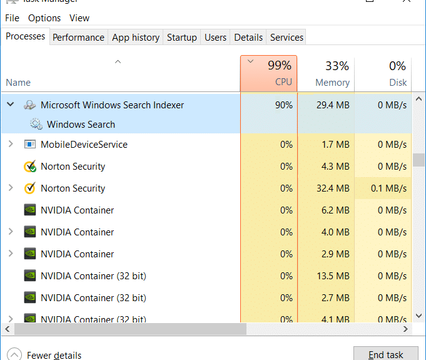Click the 29.4 MB memory value
The image size is (426, 360).
click(x=333, y=105)
